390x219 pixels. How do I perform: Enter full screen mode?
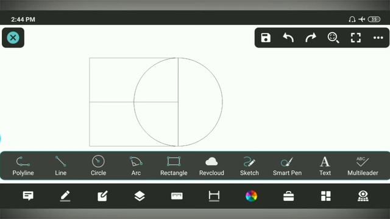point(356,38)
